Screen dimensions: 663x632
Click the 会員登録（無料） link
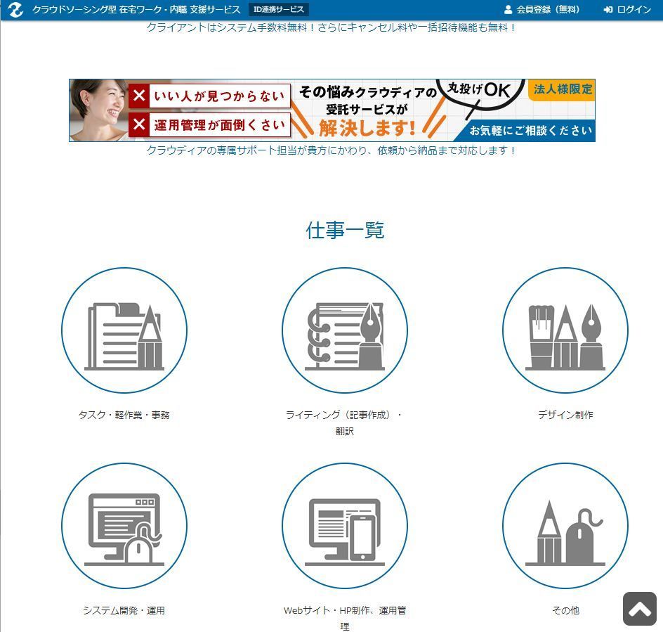tap(541, 9)
